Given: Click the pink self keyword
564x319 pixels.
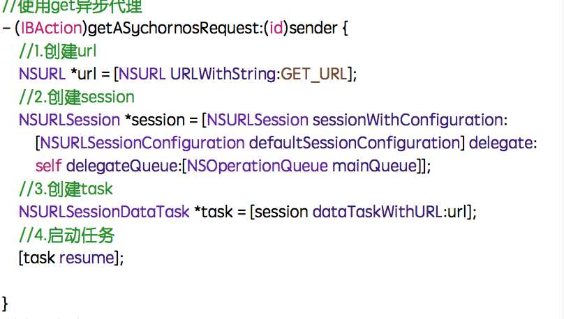Looking at the screenshot, I should coord(47,166).
